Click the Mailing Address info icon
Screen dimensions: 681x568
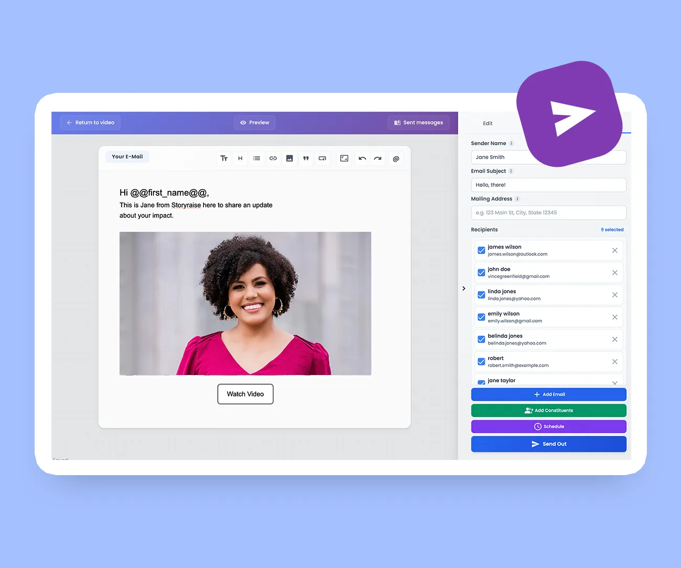517,199
